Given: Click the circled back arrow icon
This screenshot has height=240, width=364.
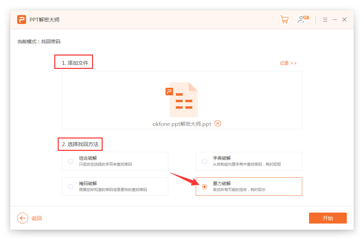Looking at the screenshot, I should [x=23, y=218].
